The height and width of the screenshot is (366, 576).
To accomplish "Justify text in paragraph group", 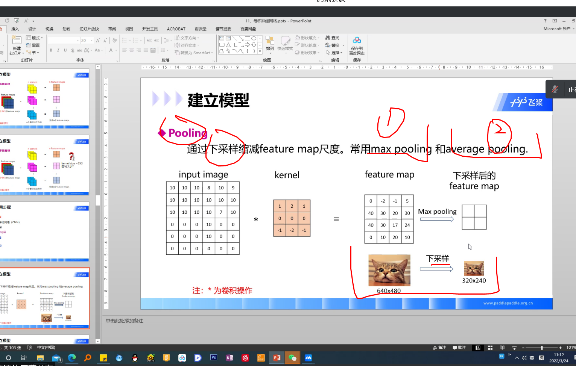I will coord(146,50).
